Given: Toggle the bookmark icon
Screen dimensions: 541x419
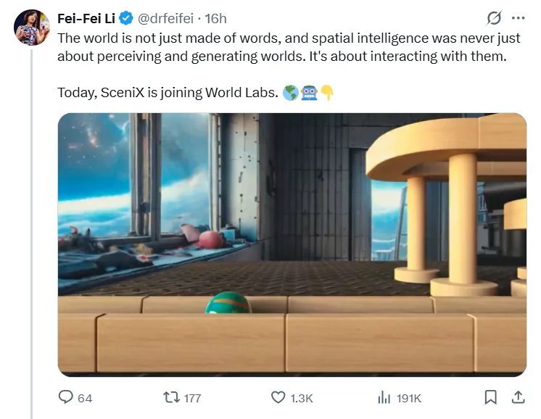Looking at the screenshot, I should (491, 397).
